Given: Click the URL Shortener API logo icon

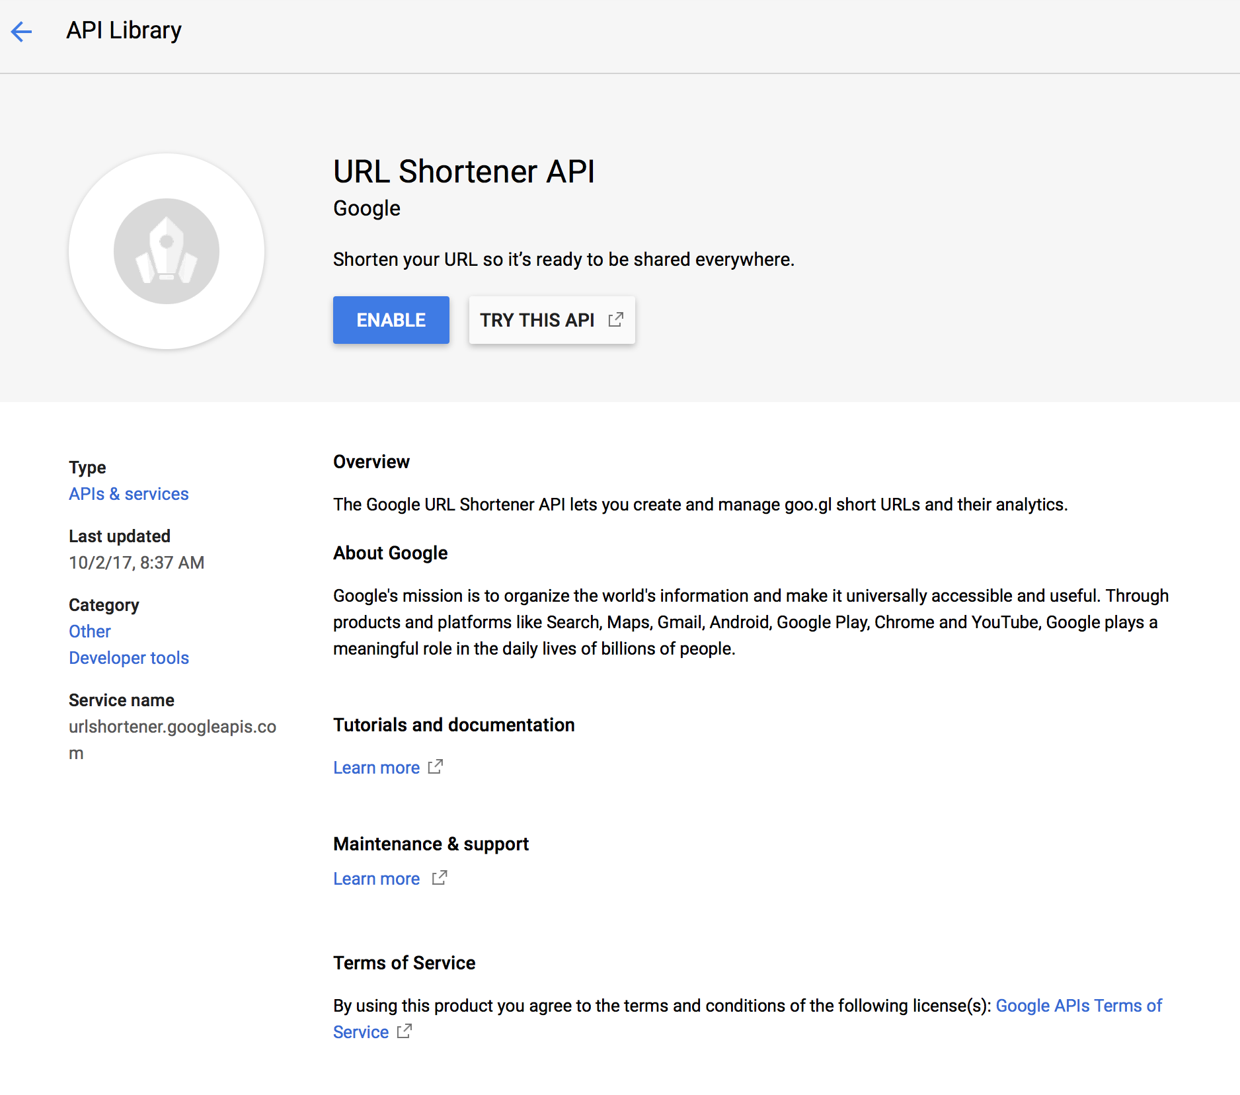Looking at the screenshot, I should point(167,251).
